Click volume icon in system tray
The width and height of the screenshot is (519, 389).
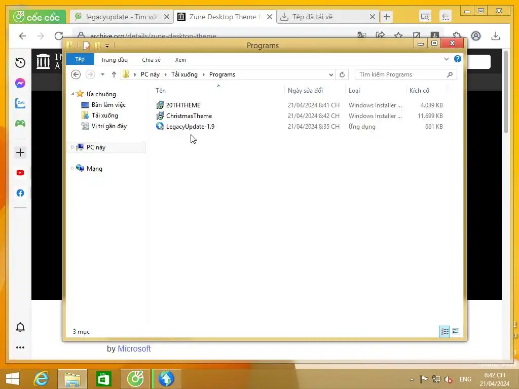coord(448,379)
